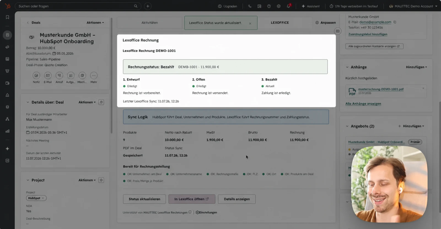Open Aktionen dropdown in Details über: Deal
Image resolution: width=441 pixels, height=229 pixels.
pyautogui.click(x=87, y=102)
